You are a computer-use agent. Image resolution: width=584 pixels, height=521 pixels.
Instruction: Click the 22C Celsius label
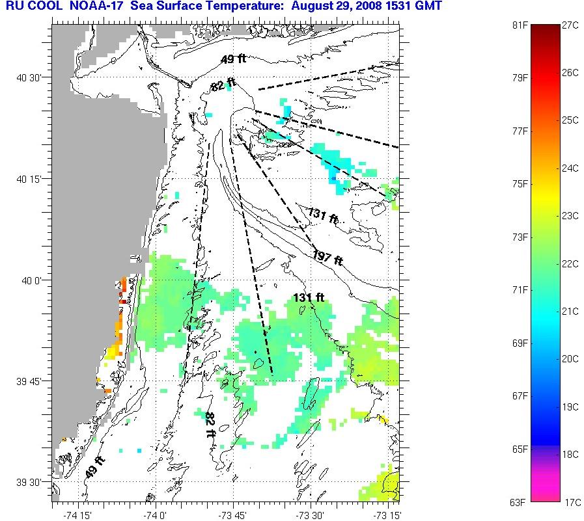pos(570,264)
